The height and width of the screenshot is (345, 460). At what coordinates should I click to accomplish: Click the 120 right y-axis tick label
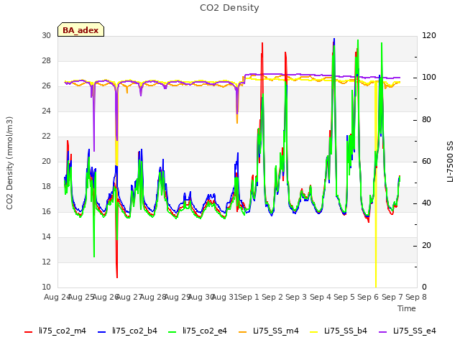tap(429, 36)
